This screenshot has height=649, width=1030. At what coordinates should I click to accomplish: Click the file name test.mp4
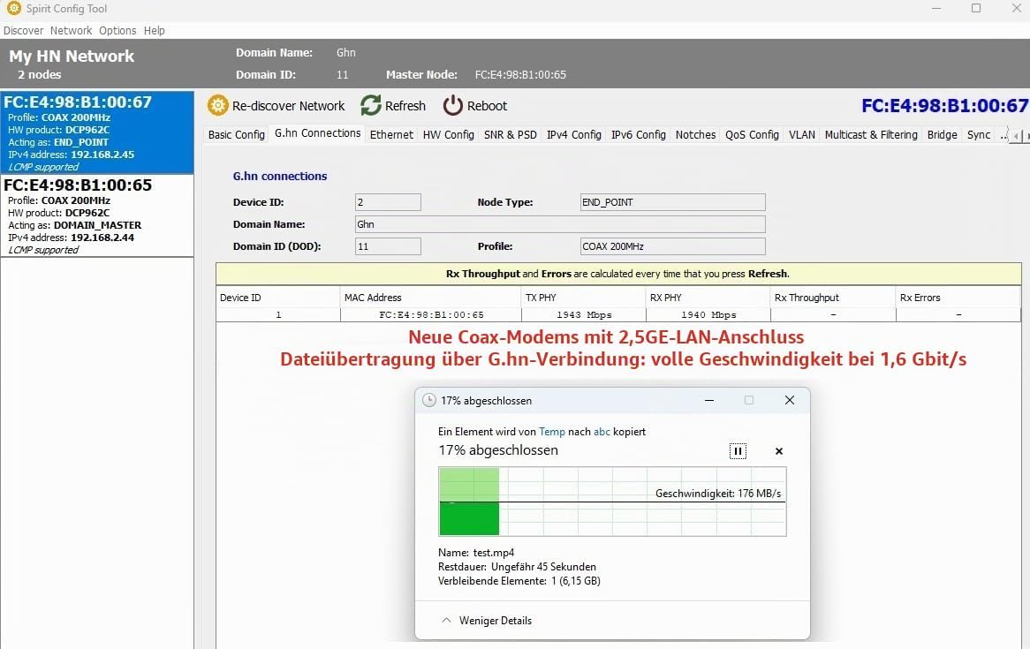(x=493, y=553)
